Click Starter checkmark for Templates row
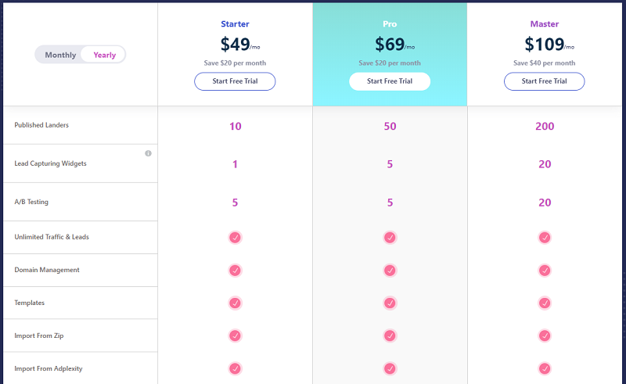626x384 pixels. (236, 303)
